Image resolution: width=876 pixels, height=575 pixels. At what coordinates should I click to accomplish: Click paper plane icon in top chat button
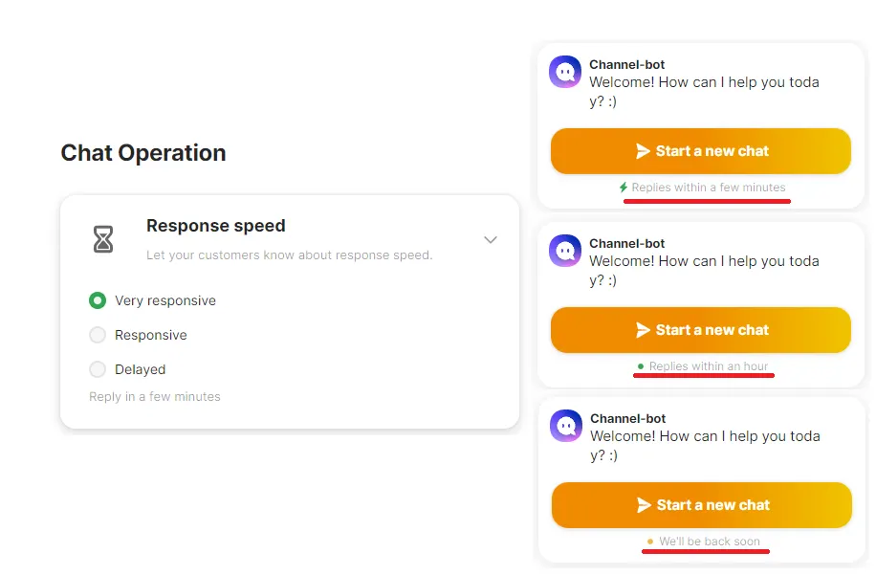tap(644, 151)
